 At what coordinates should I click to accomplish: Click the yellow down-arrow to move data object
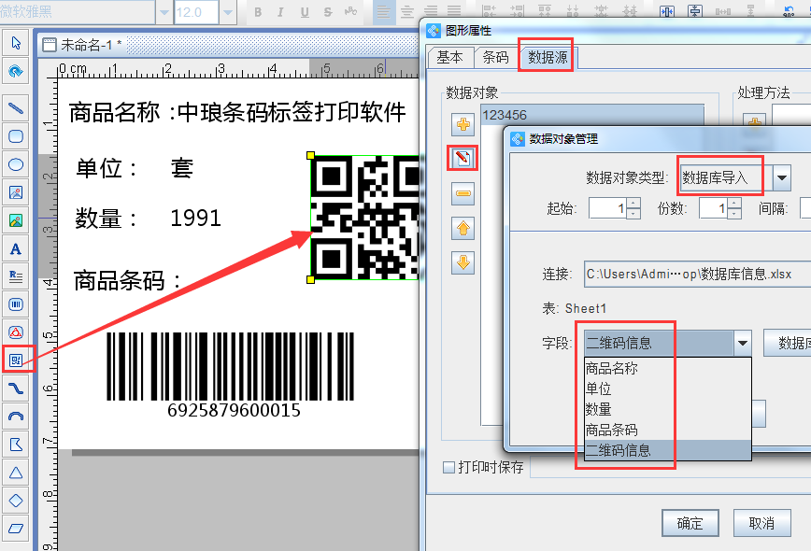pos(462,262)
